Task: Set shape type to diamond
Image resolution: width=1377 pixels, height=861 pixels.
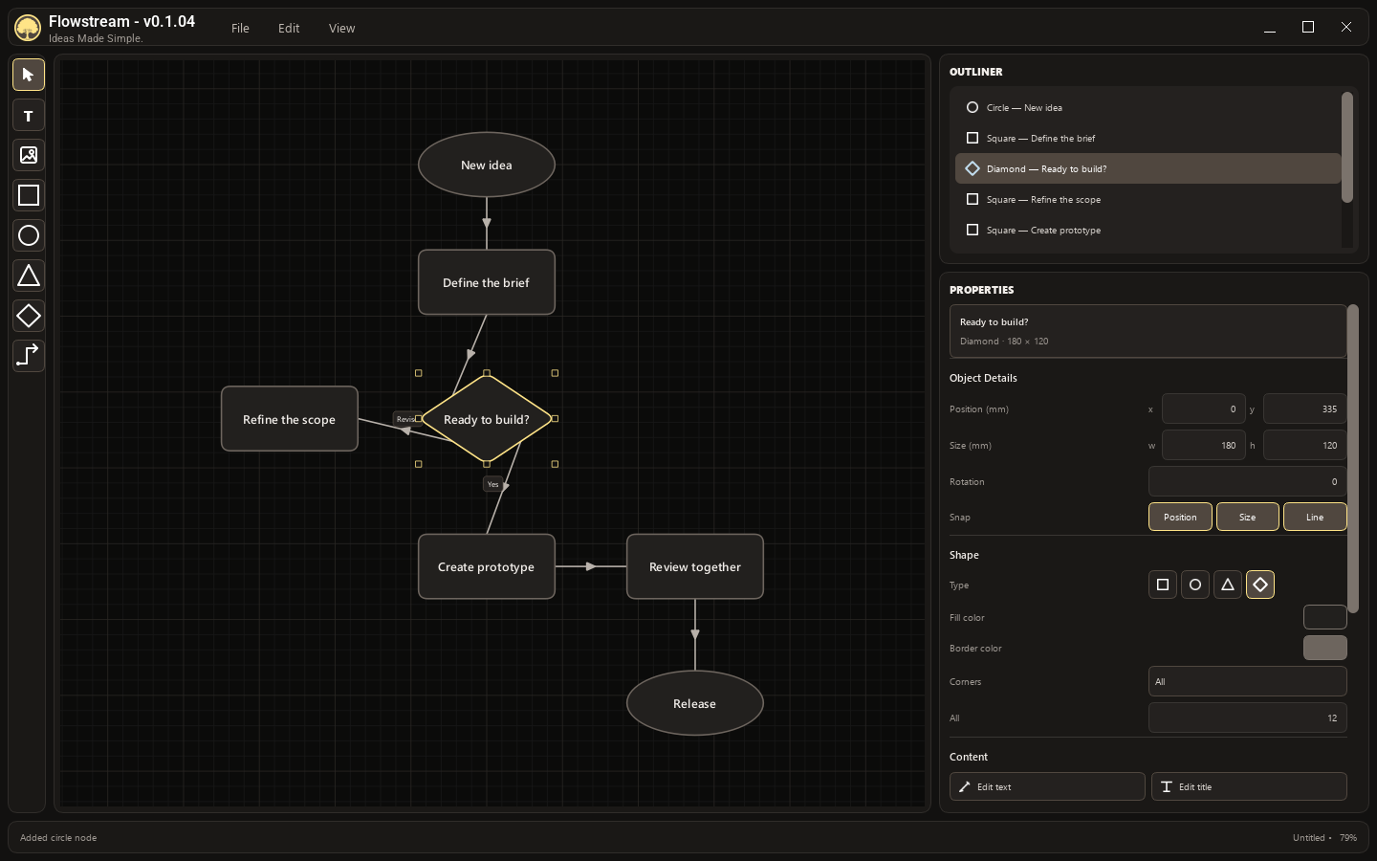Action: tap(1260, 585)
